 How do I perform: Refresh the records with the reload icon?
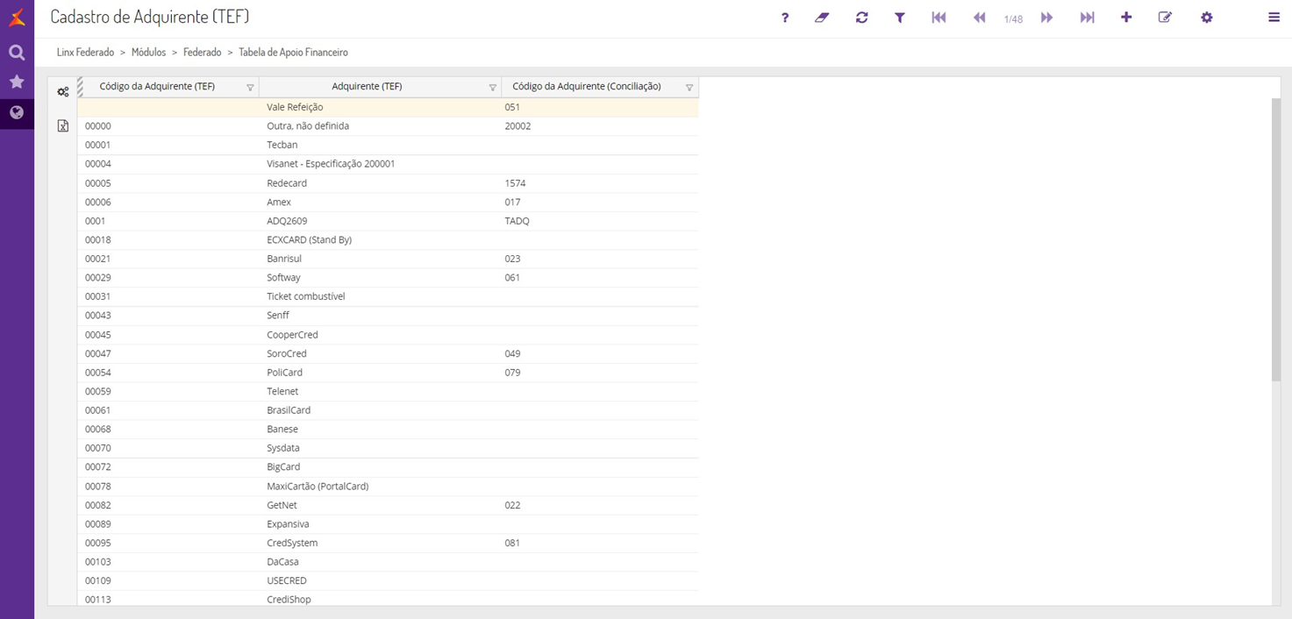861,18
